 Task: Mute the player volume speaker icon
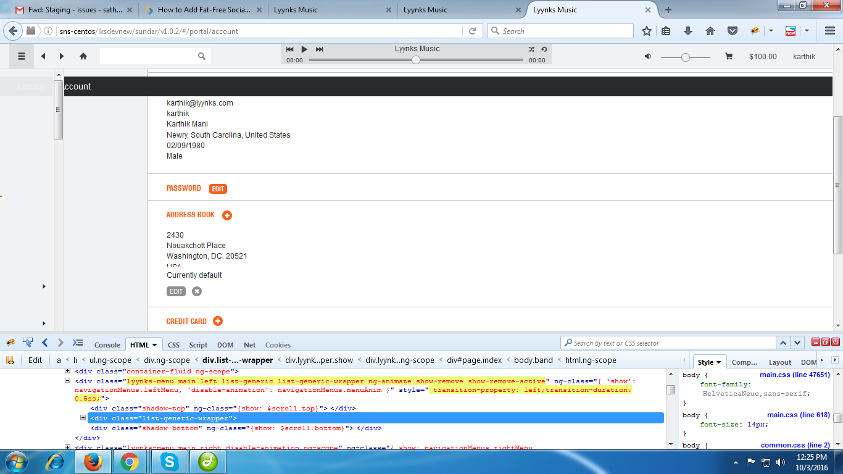pyautogui.click(x=648, y=56)
